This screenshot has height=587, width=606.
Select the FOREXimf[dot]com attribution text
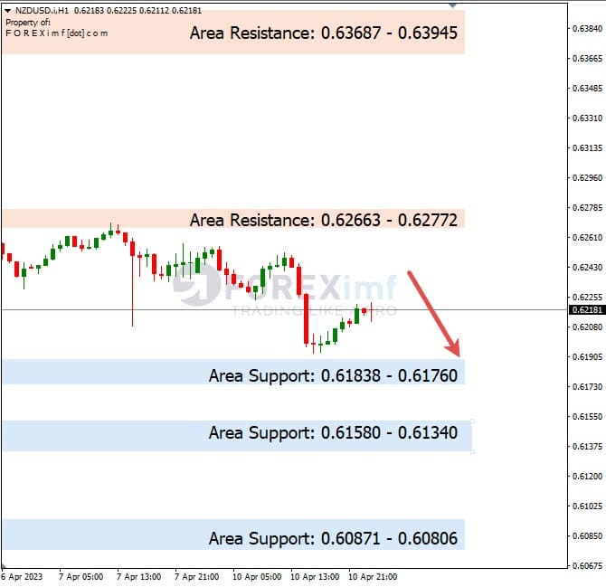pyautogui.click(x=57, y=33)
